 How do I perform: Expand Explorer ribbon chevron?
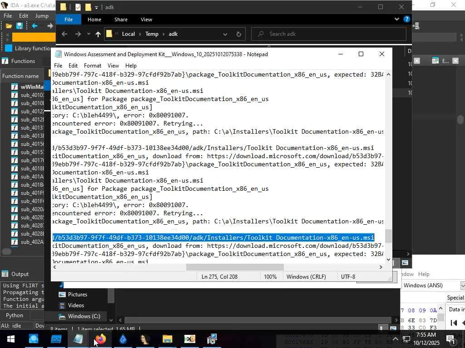397,19
